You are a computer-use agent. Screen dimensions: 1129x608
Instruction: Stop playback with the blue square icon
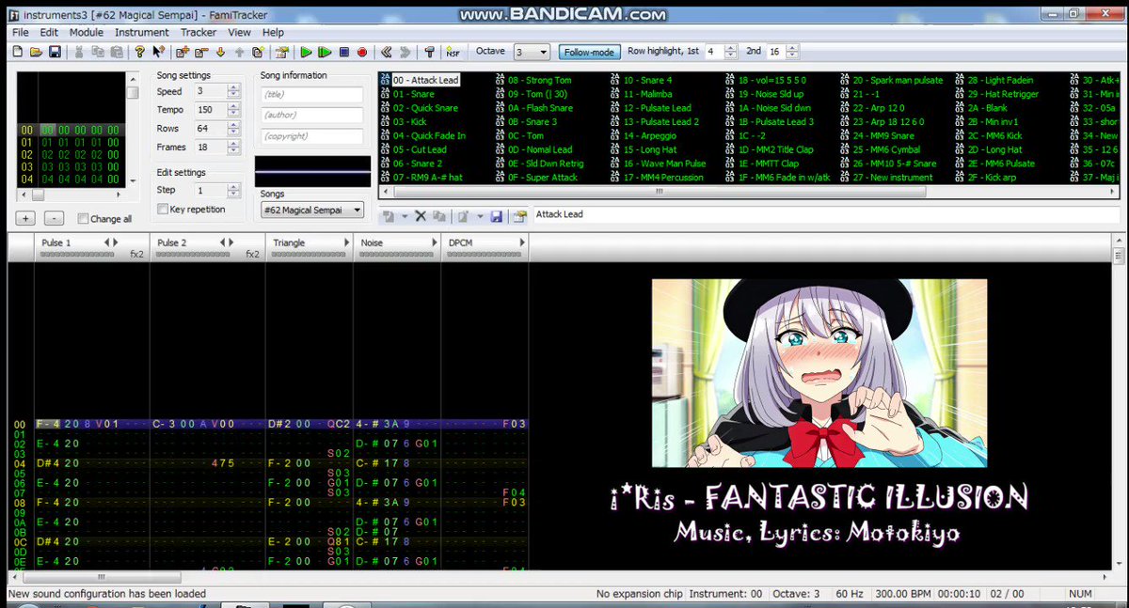344,52
